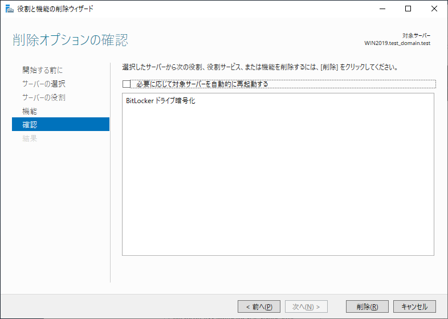Viewport: 448px width, 319px height.
Task: Open the サーバーの選択 step
Action: click(44, 84)
